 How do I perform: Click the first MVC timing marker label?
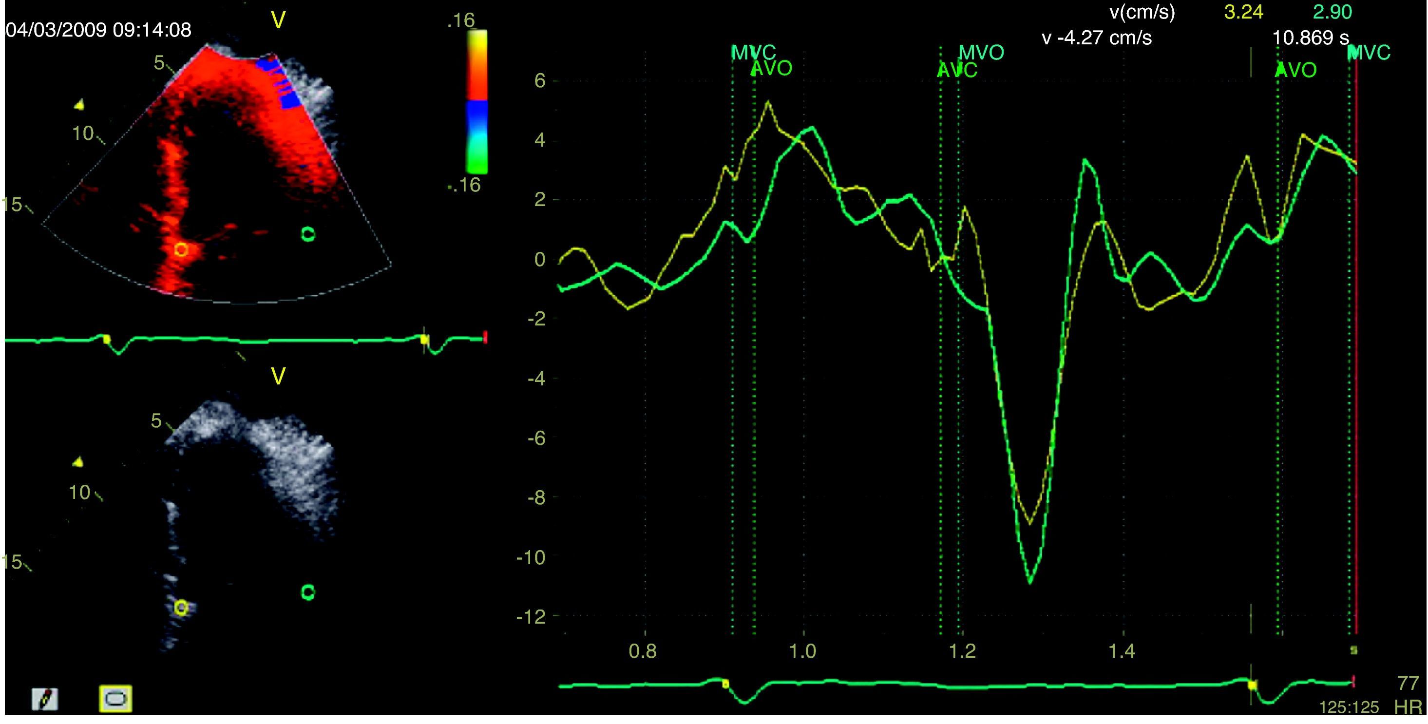coord(753,53)
